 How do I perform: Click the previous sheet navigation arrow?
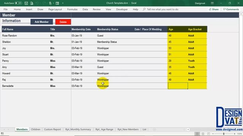(4, 130)
